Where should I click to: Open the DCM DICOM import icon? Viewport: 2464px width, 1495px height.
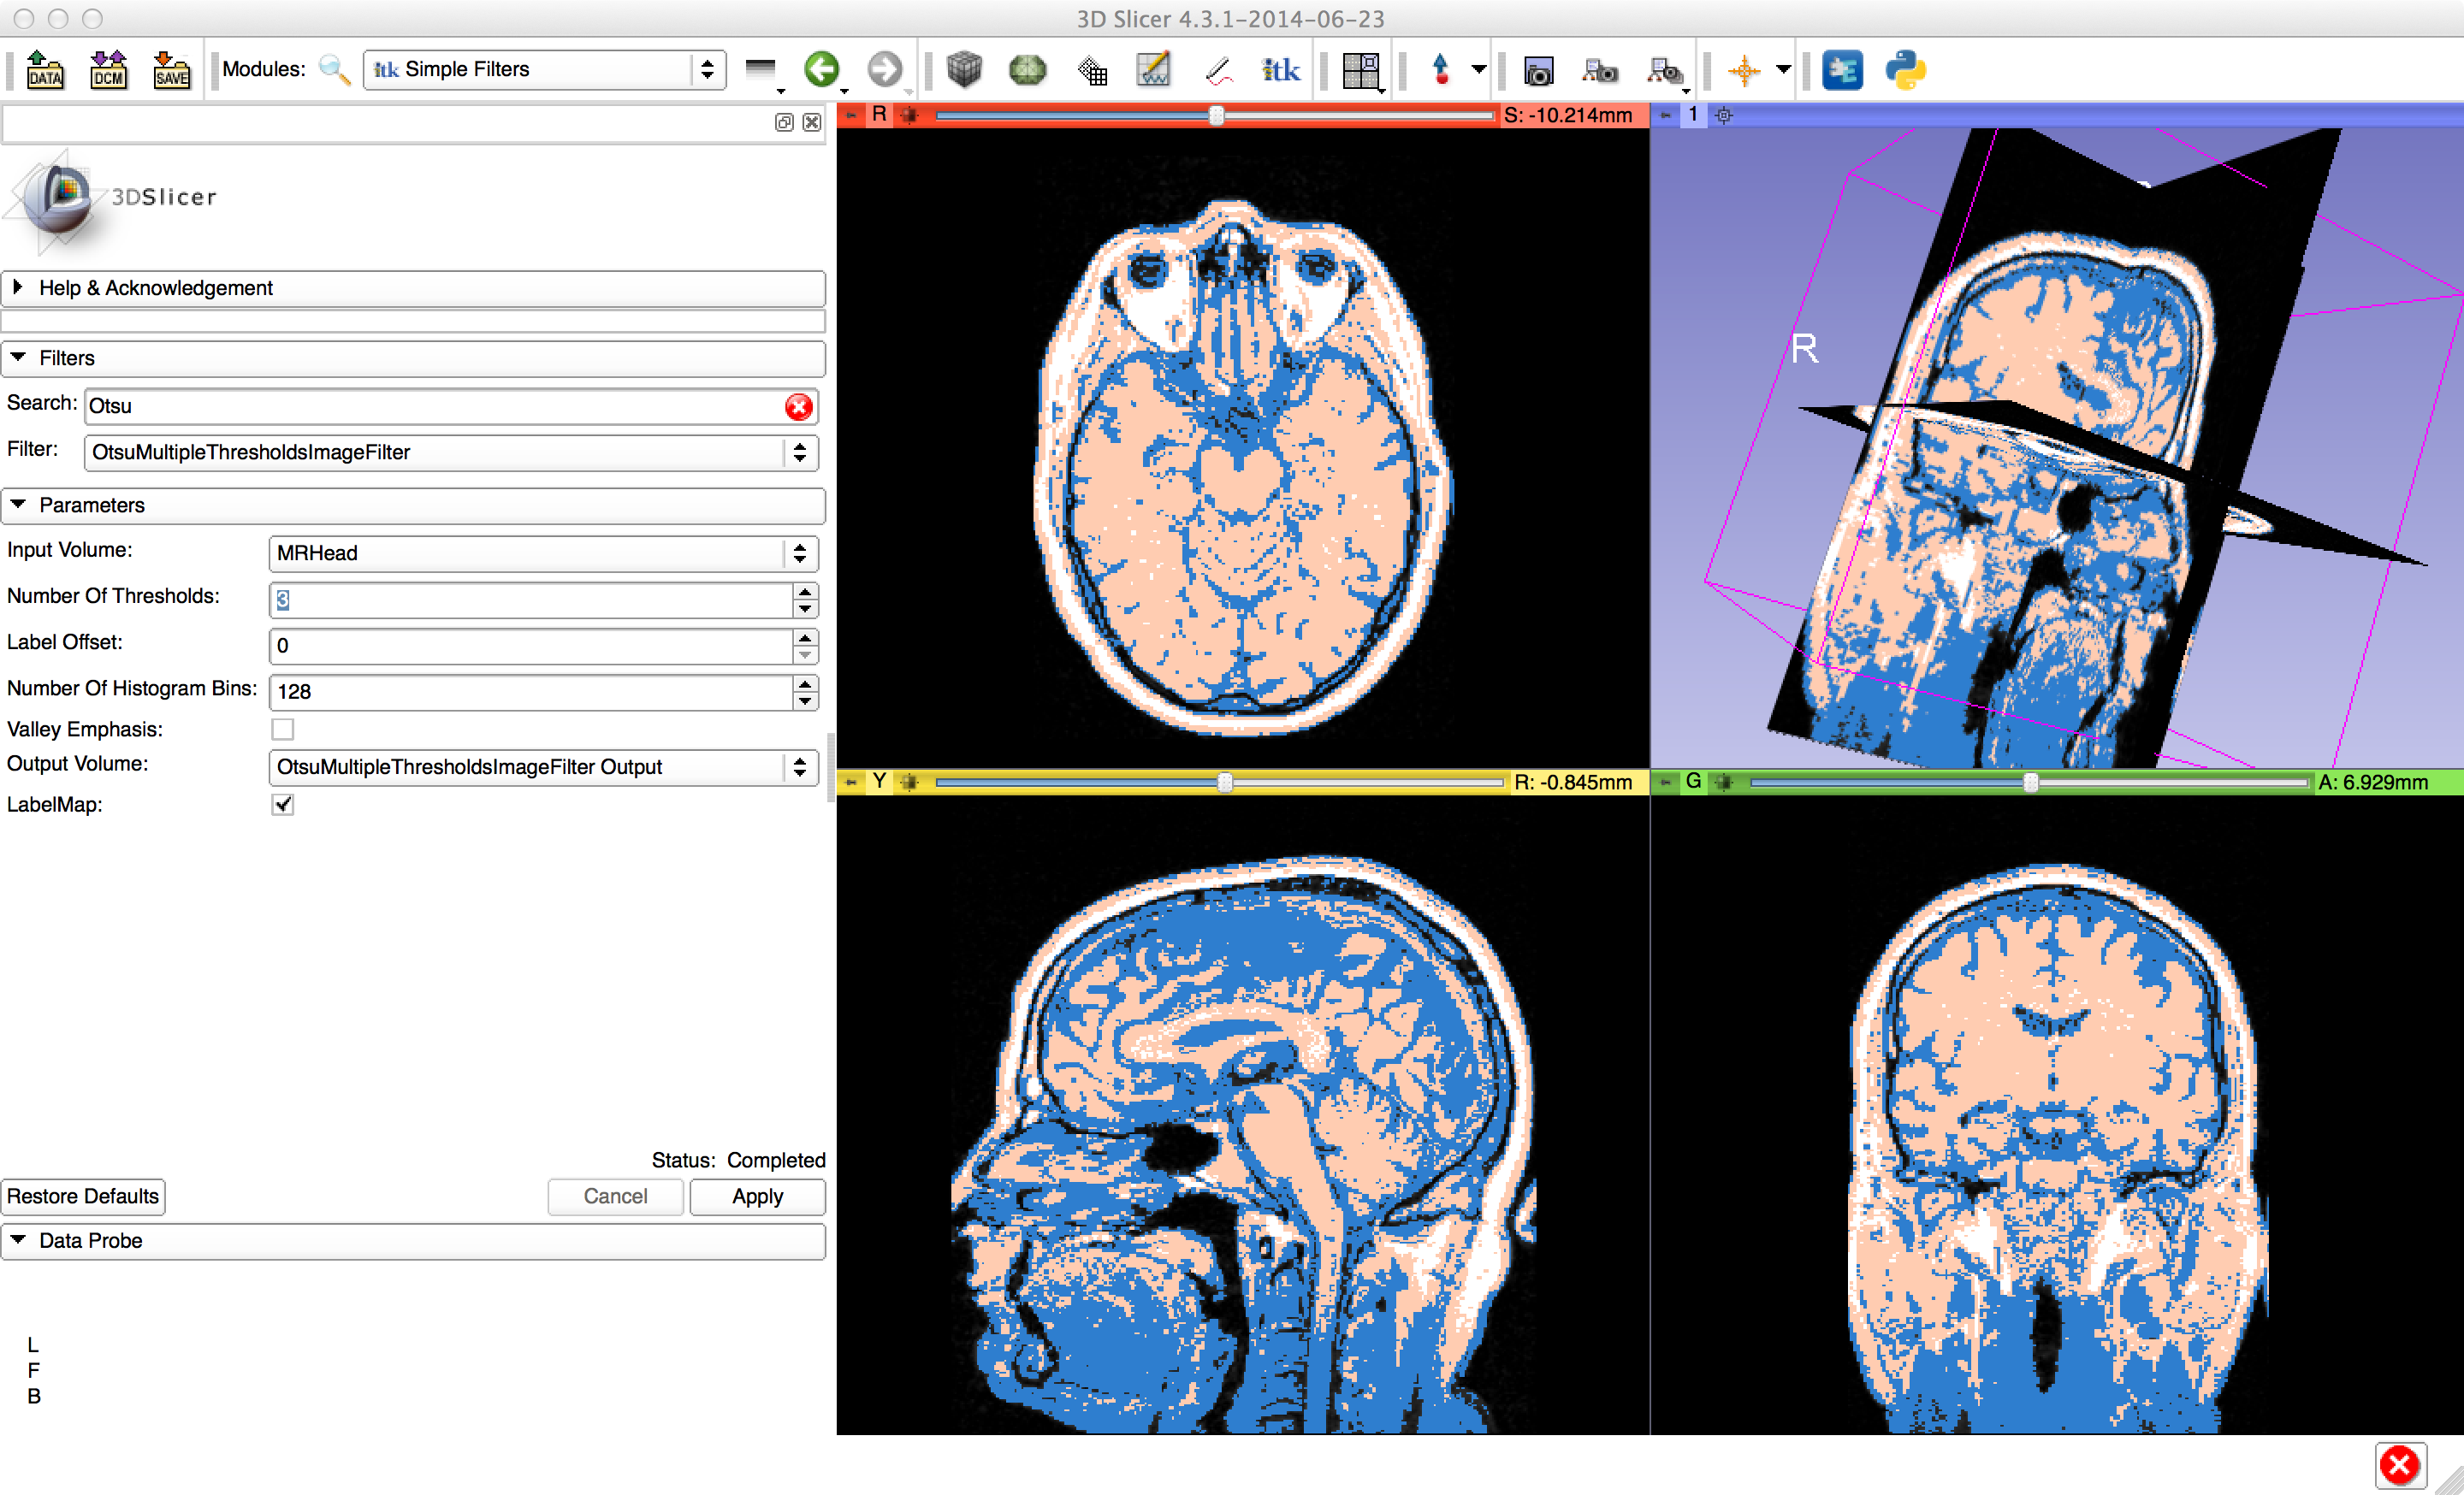(108, 70)
